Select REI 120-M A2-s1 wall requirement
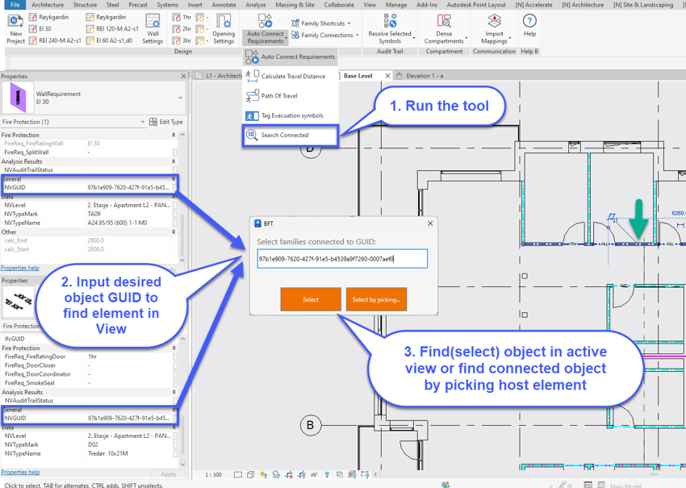 click(112, 29)
